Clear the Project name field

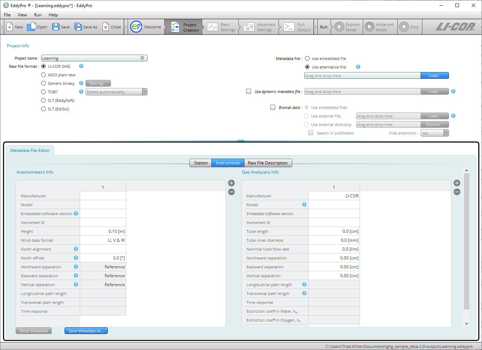(142, 58)
